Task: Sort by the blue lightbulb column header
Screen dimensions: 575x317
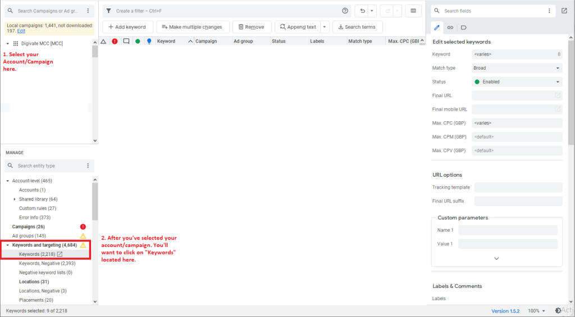Action: tap(149, 42)
